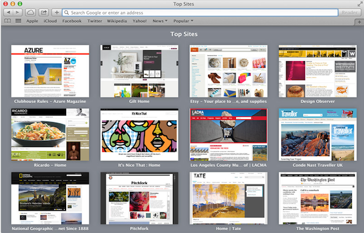
Task: Open The Washington Post thumbnail
Action: (317, 199)
